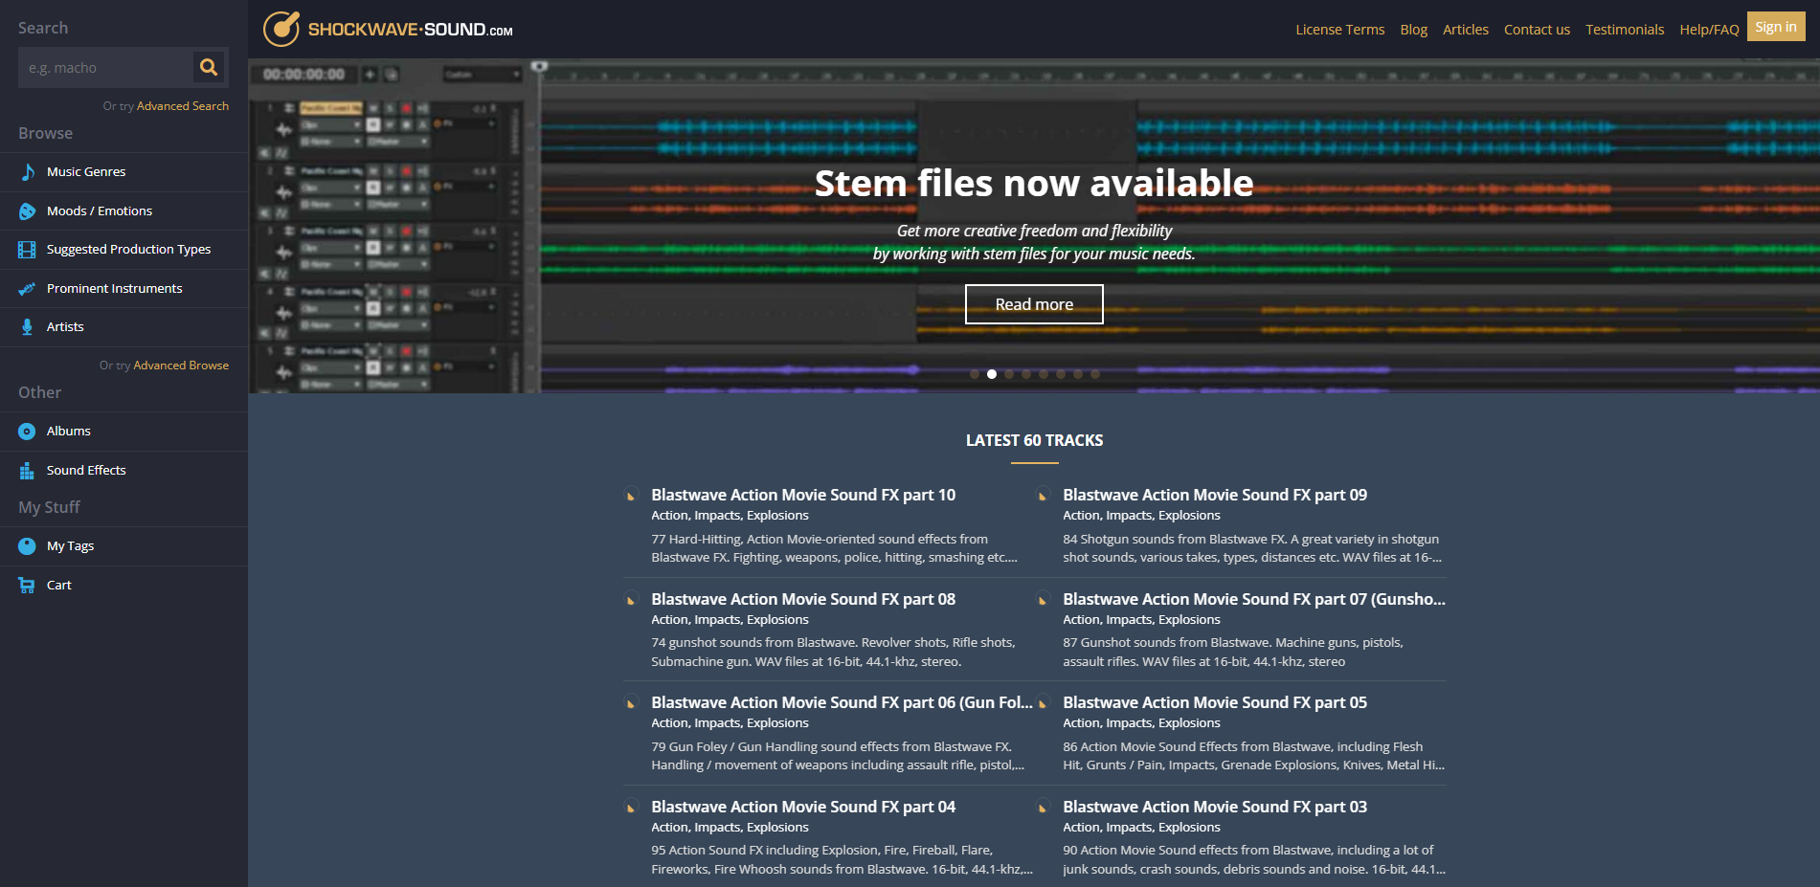Open Music Genres in sidebar
Image resolution: width=1820 pixels, height=887 pixels.
click(x=124, y=172)
